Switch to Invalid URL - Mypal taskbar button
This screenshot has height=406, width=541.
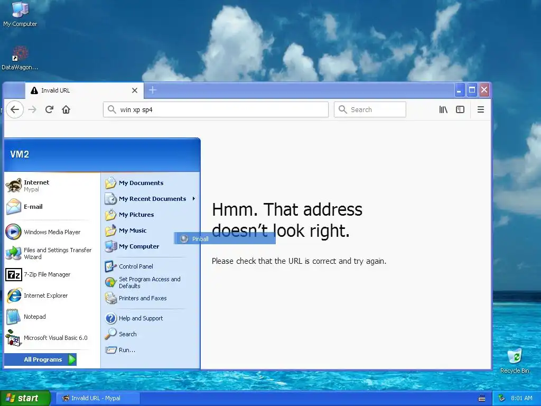pos(98,398)
